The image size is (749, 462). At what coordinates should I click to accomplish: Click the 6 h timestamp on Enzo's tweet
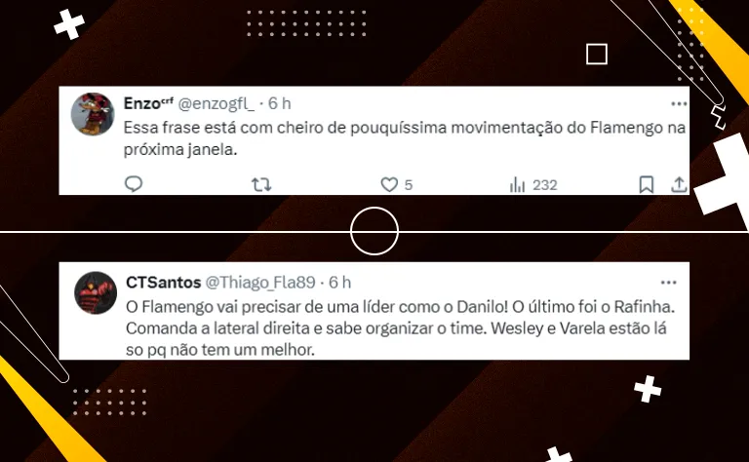pyautogui.click(x=280, y=103)
